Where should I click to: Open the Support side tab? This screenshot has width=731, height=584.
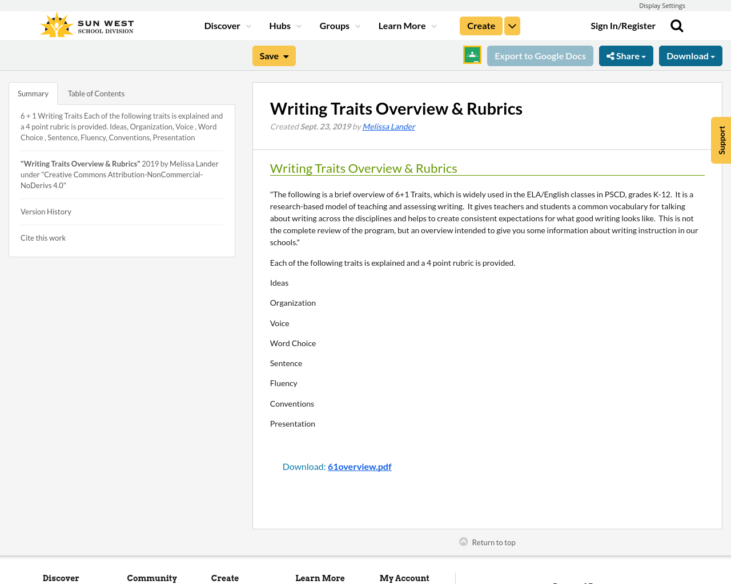coord(721,140)
